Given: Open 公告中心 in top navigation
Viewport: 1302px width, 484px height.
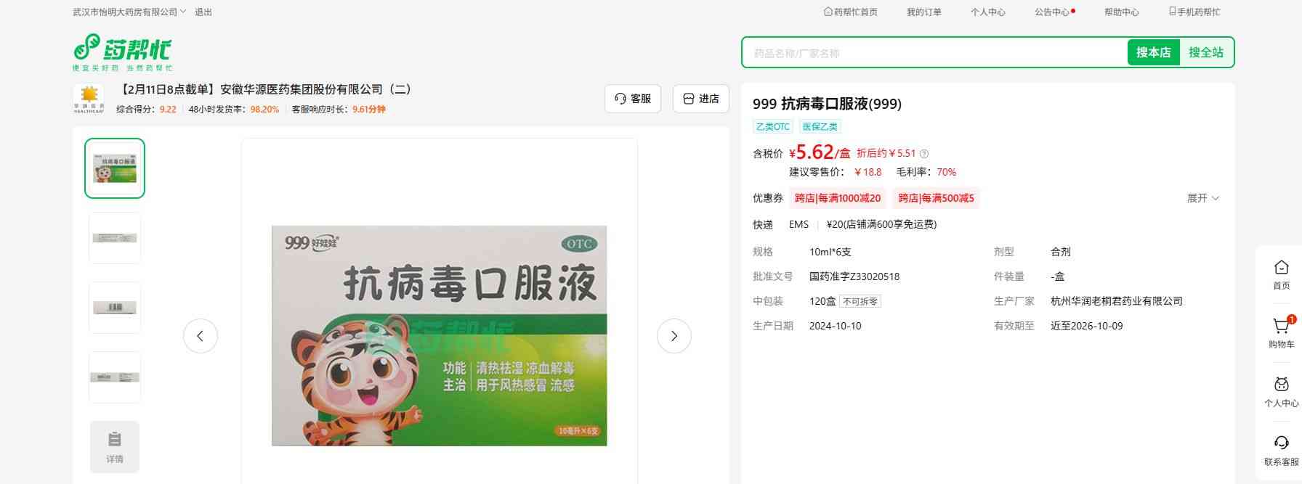Looking at the screenshot, I should pos(1053,12).
